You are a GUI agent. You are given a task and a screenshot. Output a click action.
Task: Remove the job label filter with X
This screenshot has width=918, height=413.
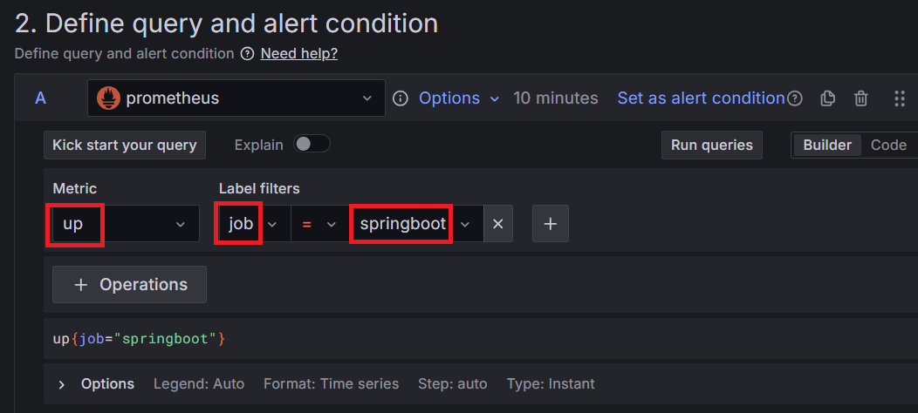coord(497,223)
